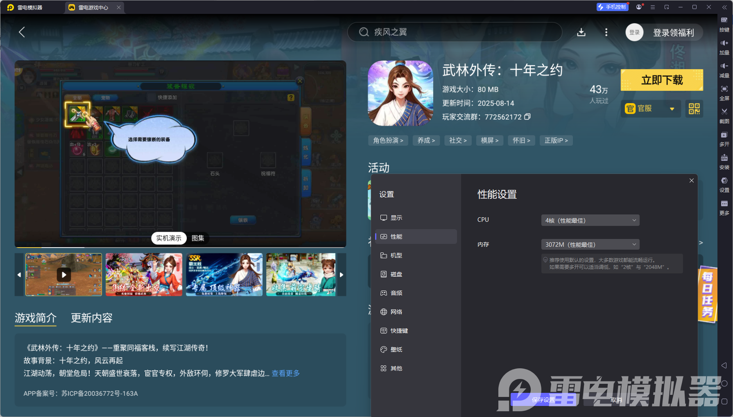The height and width of the screenshot is (417, 733).
Task: Collapse the right sidebar with double chevron
Action: coord(724,7)
